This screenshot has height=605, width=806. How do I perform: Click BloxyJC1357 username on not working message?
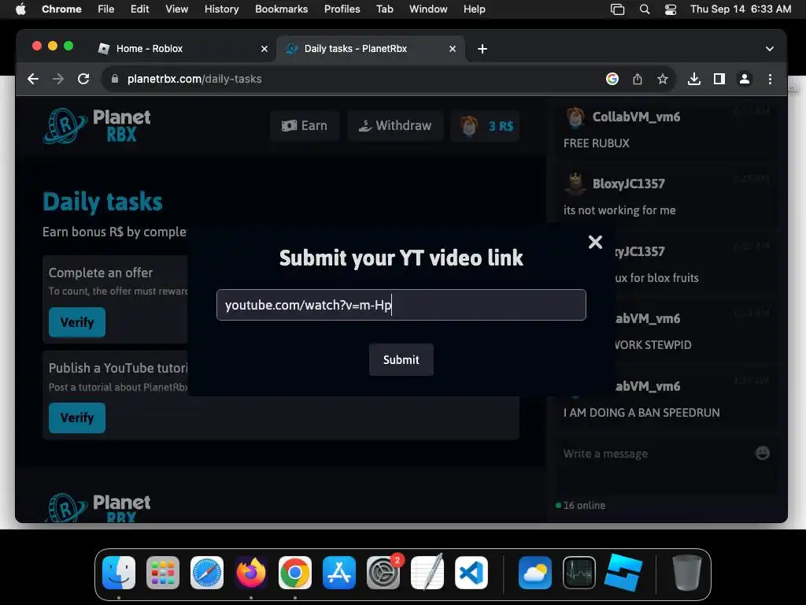coord(628,184)
